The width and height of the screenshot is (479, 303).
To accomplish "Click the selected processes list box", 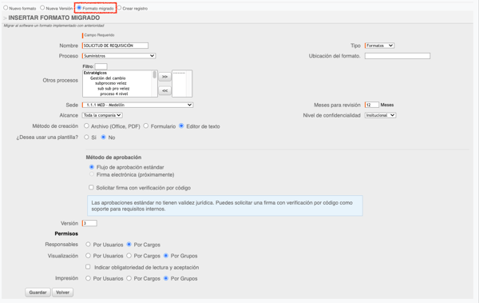I will click(x=182, y=84).
